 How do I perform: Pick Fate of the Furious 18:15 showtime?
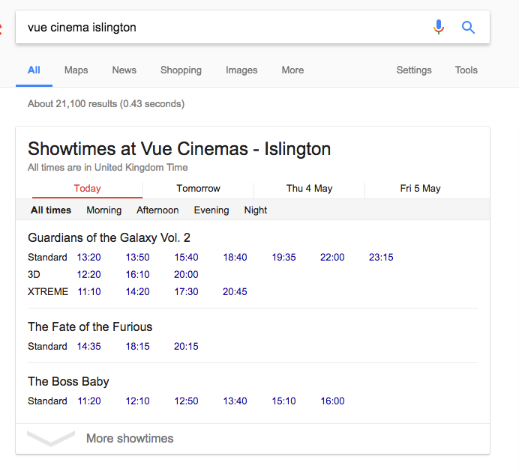coord(138,347)
